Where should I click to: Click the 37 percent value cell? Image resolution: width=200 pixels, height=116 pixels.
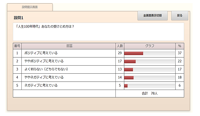point(180,53)
